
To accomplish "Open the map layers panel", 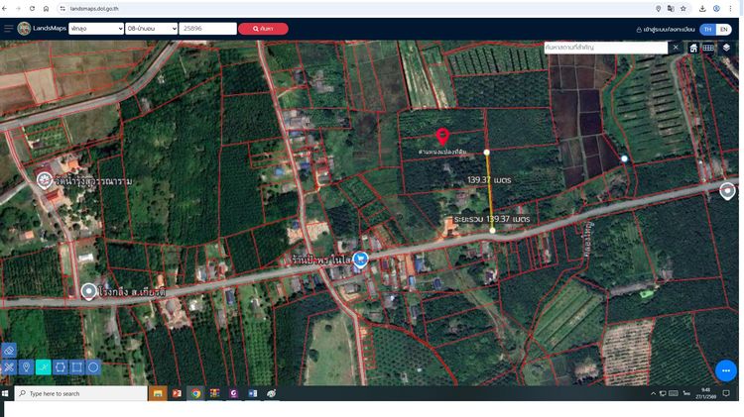I will click(x=726, y=48).
